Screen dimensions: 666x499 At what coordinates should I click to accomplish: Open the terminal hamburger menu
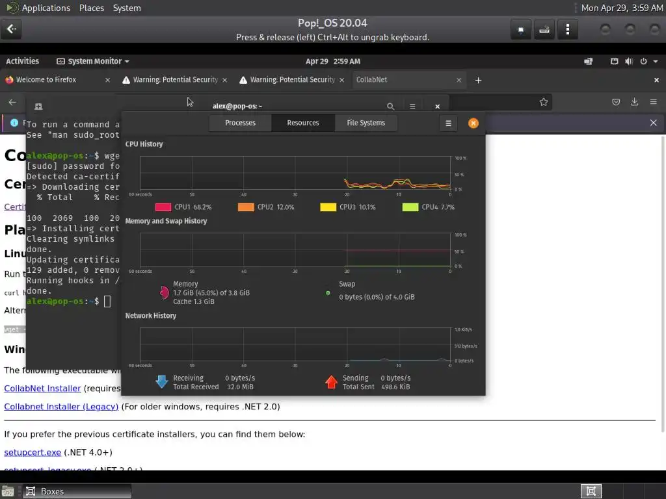click(412, 107)
